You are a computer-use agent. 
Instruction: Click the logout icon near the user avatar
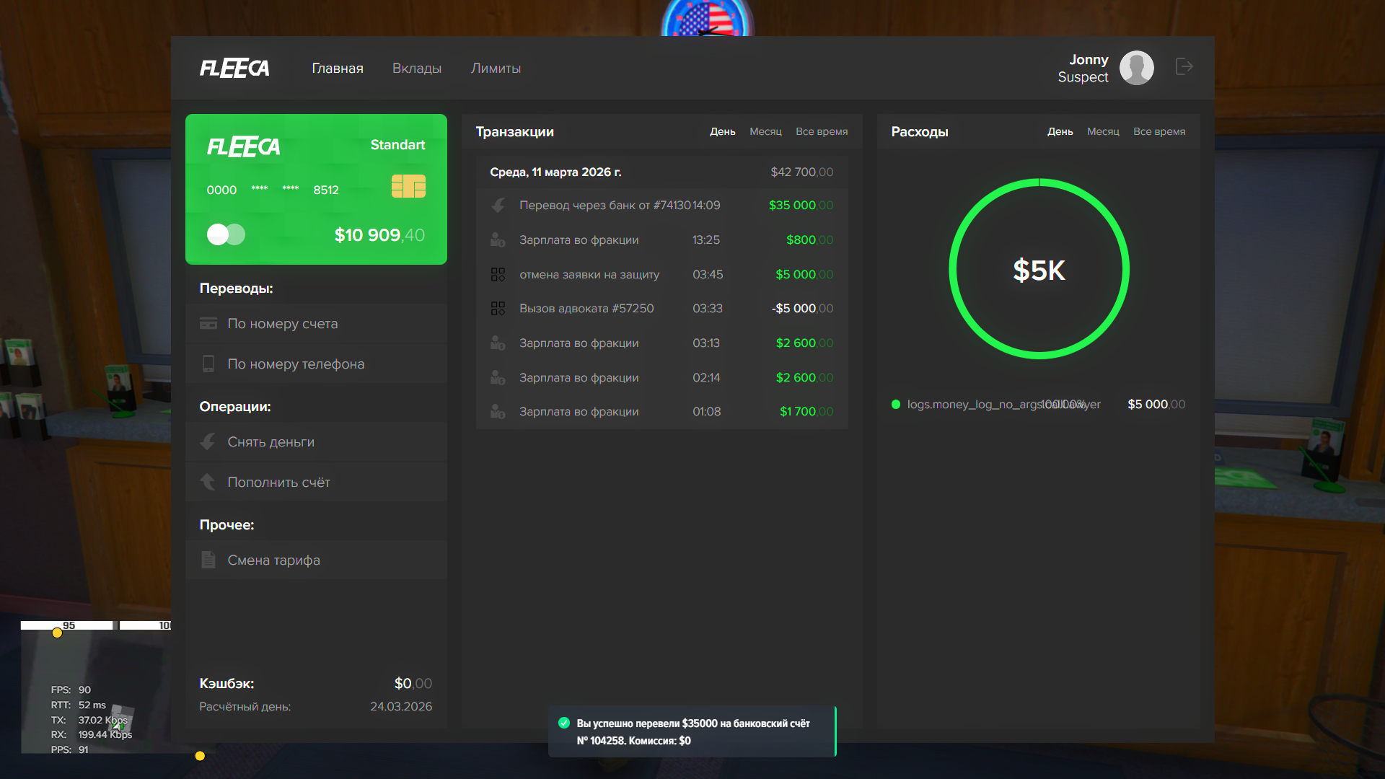coord(1184,67)
